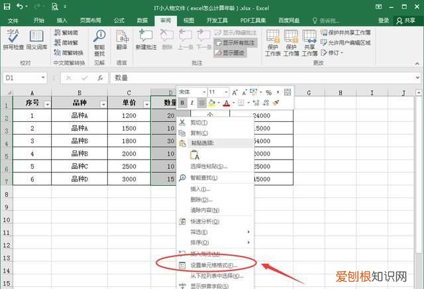
Task: Click the 登录 sign-in link
Action: click(384, 21)
